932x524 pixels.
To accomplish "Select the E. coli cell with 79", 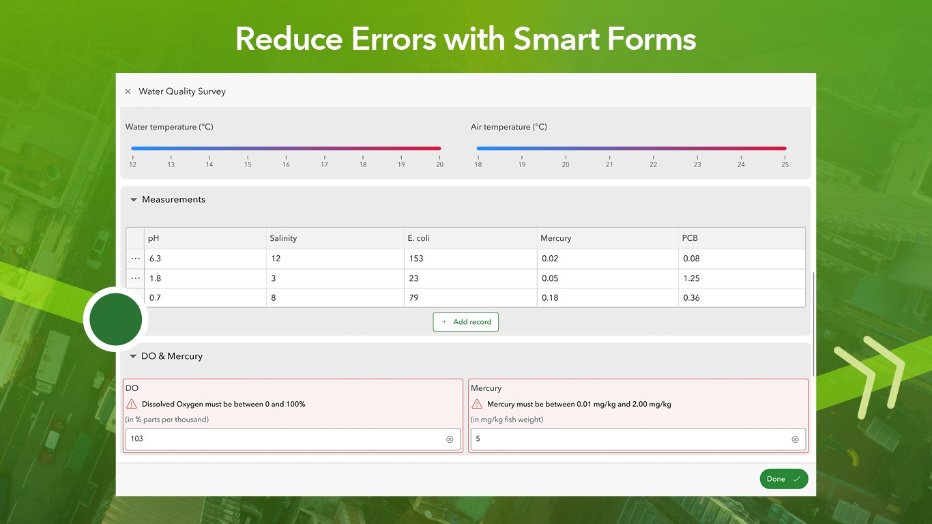I will click(471, 297).
